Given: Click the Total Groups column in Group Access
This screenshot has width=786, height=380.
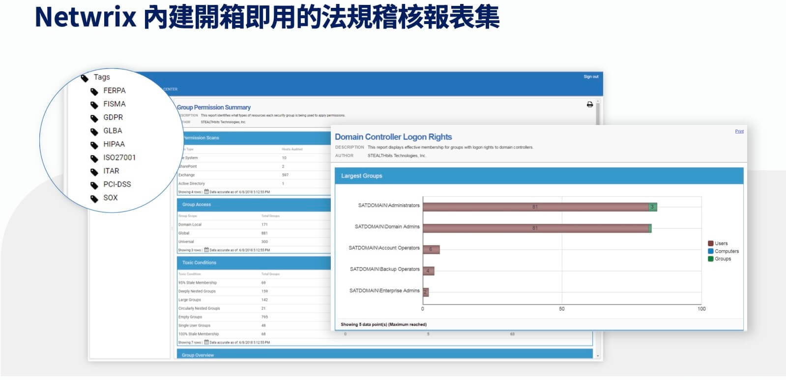Looking at the screenshot, I should (x=270, y=216).
